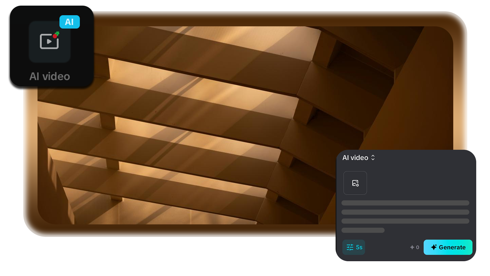Click the add reference image icon
The image size is (490, 276).
(355, 183)
